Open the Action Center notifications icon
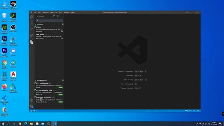Screen dimensions: 224x126 click(220, 124)
